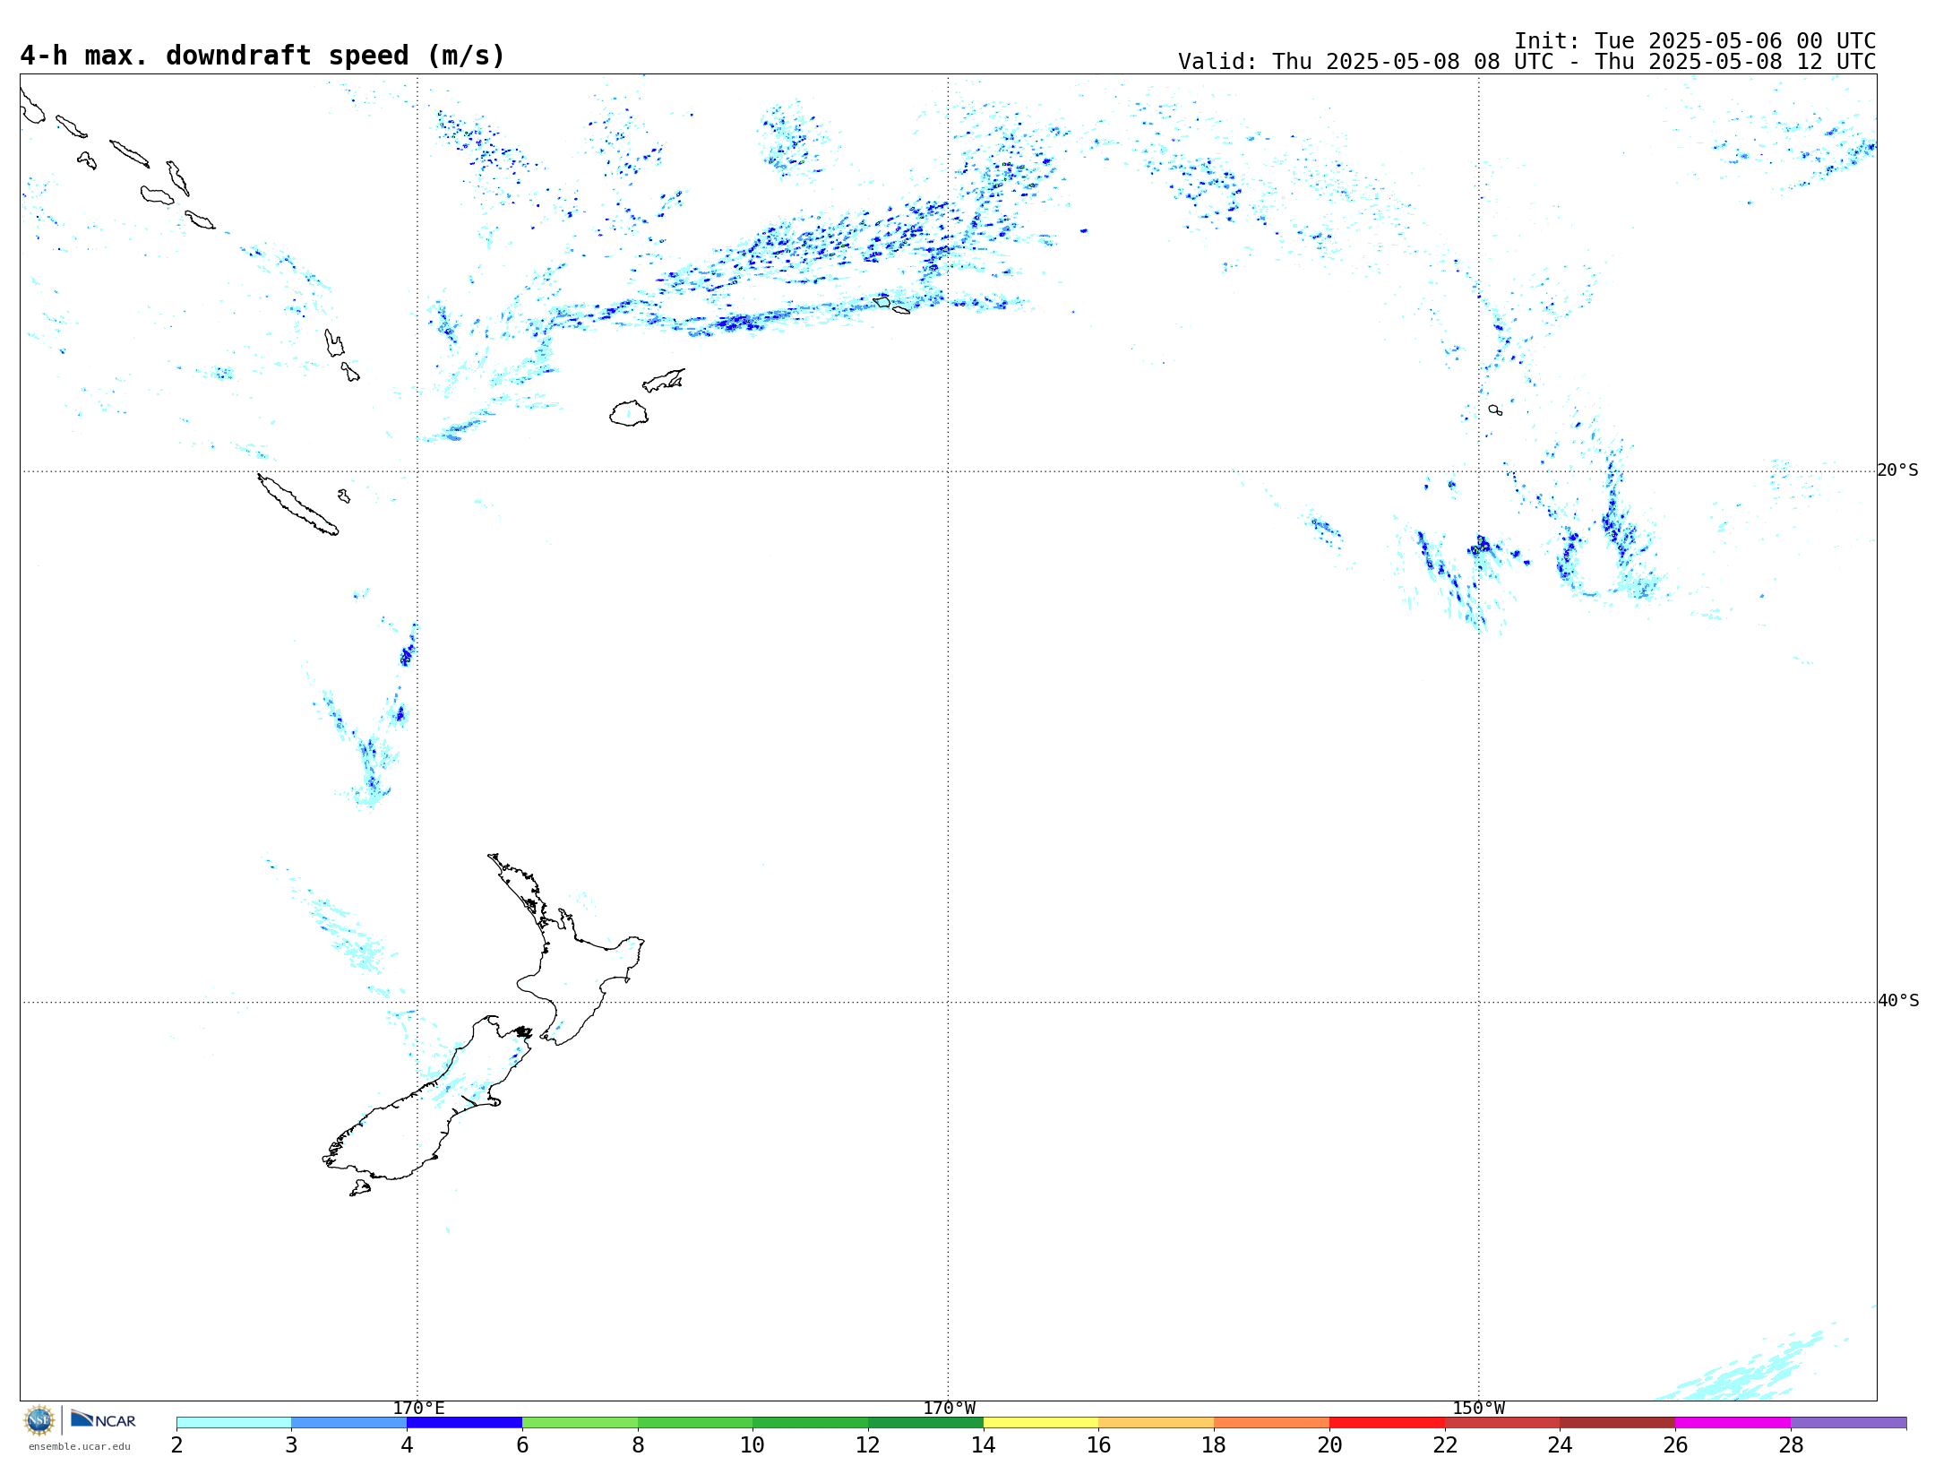Click the light blue 3–4 colorbar segment
The height and width of the screenshot is (1457, 1935).
point(348,1422)
